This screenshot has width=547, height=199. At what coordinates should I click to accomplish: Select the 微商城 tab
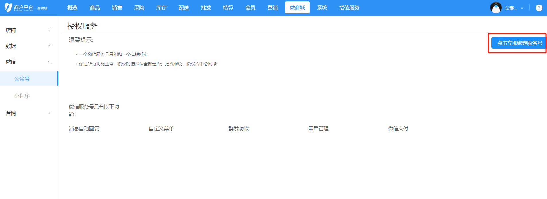coord(297,8)
